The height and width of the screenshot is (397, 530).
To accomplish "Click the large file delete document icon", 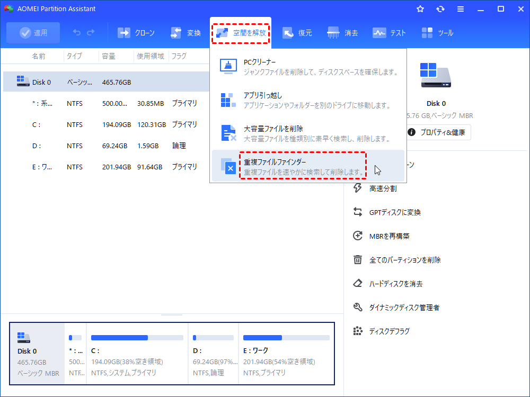I will pyautogui.click(x=228, y=133).
